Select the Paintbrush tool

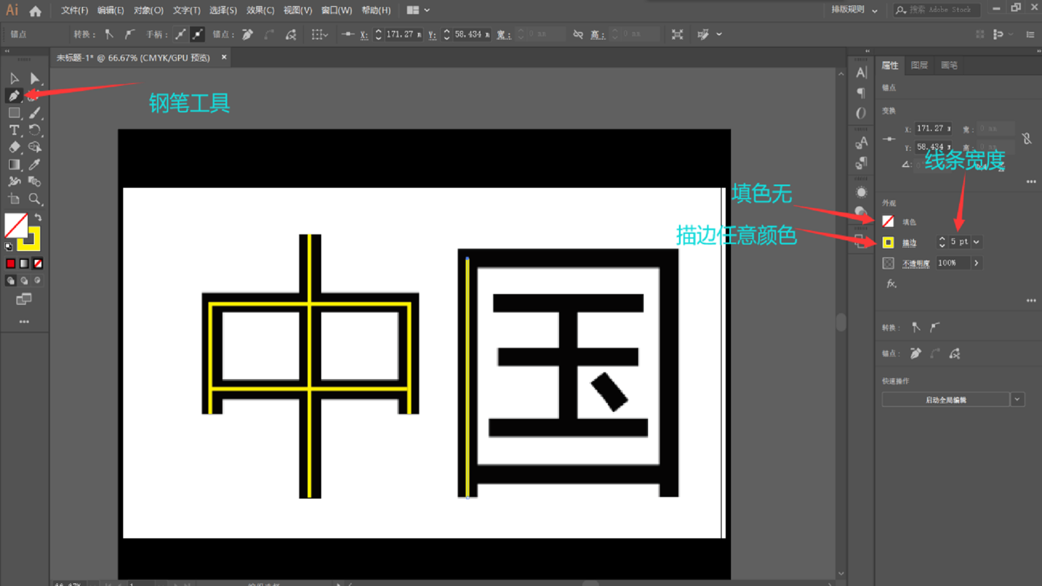(x=35, y=113)
